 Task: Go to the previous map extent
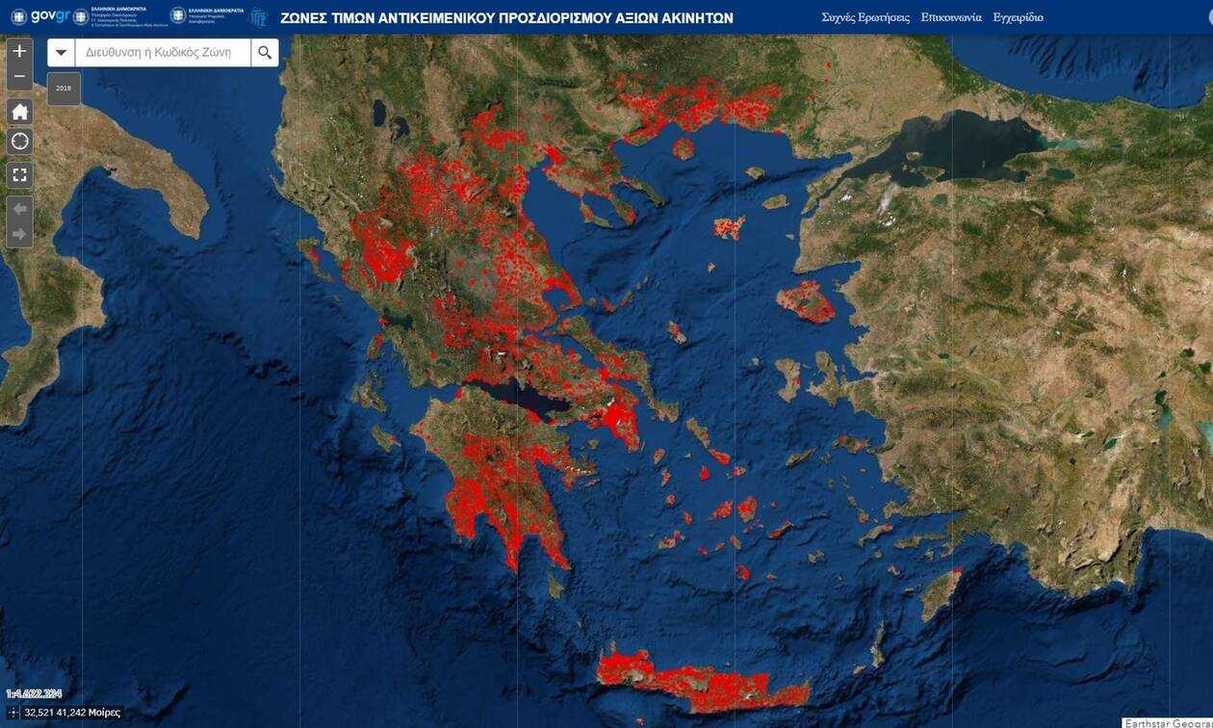click(x=19, y=209)
